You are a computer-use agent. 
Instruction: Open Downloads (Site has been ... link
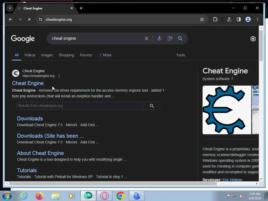(51, 136)
